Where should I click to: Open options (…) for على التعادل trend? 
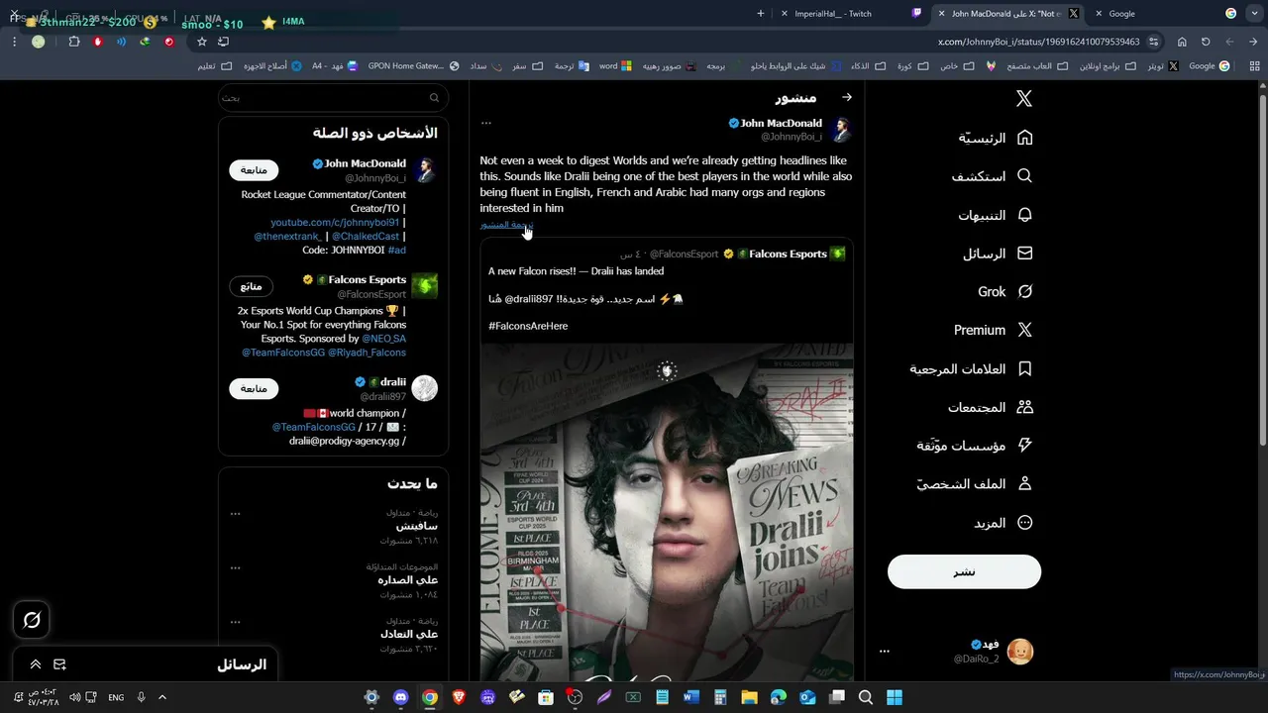pyautogui.click(x=235, y=622)
